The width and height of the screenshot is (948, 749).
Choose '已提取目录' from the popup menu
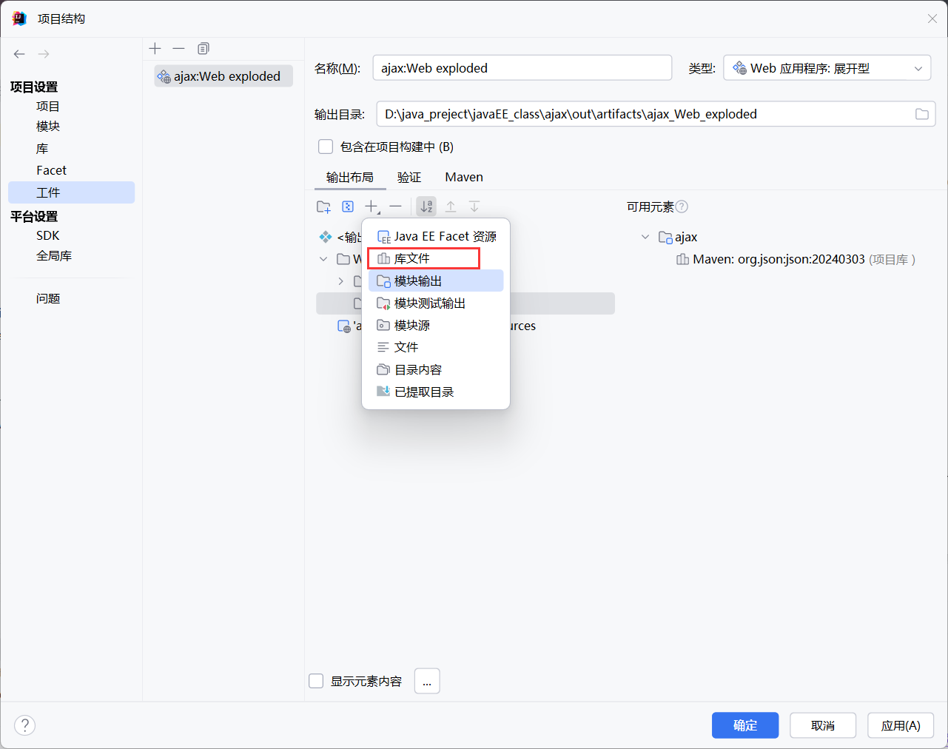click(x=436, y=392)
